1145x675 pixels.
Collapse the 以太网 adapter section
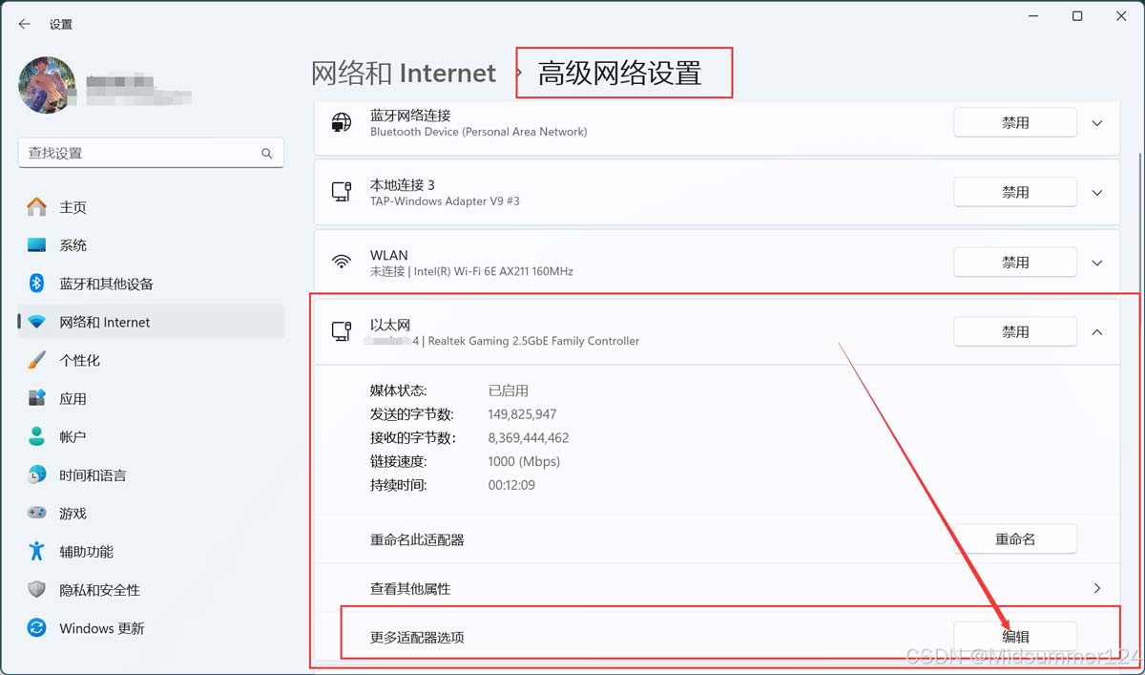pos(1097,332)
